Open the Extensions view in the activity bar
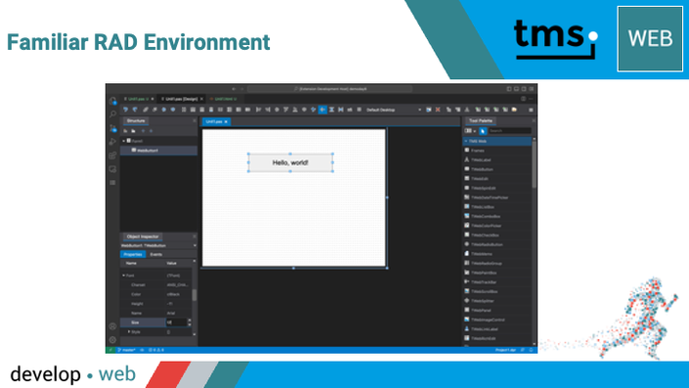The image size is (689, 388). point(113,155)
